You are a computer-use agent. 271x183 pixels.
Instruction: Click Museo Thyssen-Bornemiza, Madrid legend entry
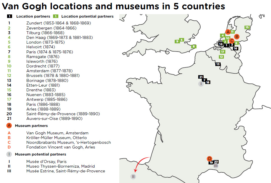click(61, 166)
